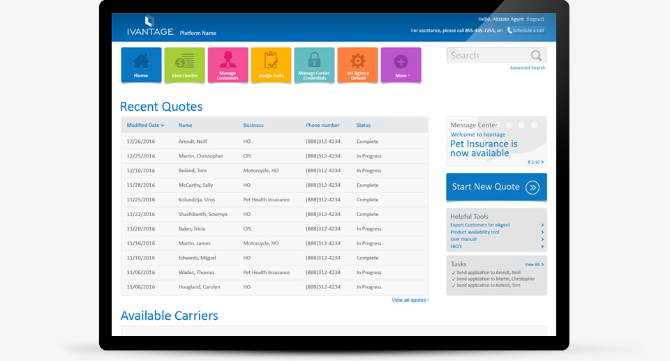
Task: Select the Martin, James quote
Action: [275, 243]
